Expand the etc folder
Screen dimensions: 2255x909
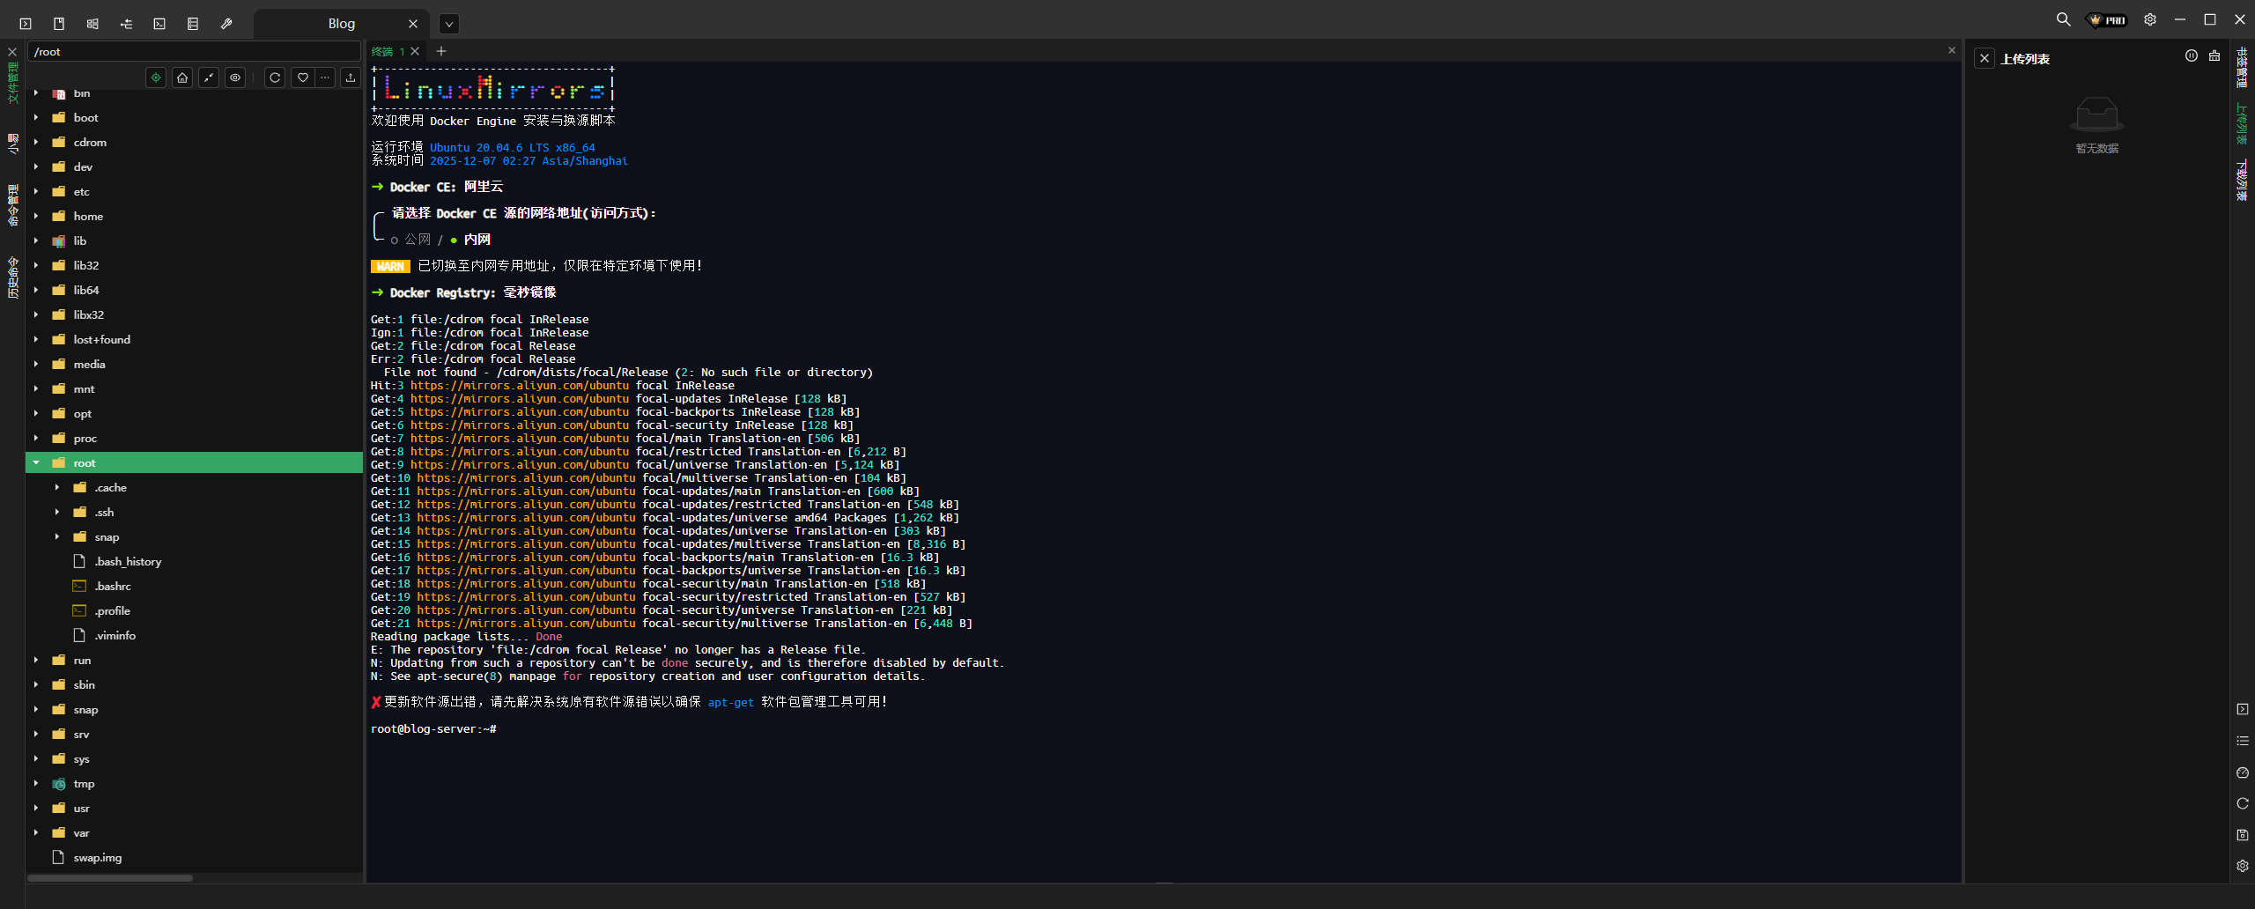[x=36, y=191]
